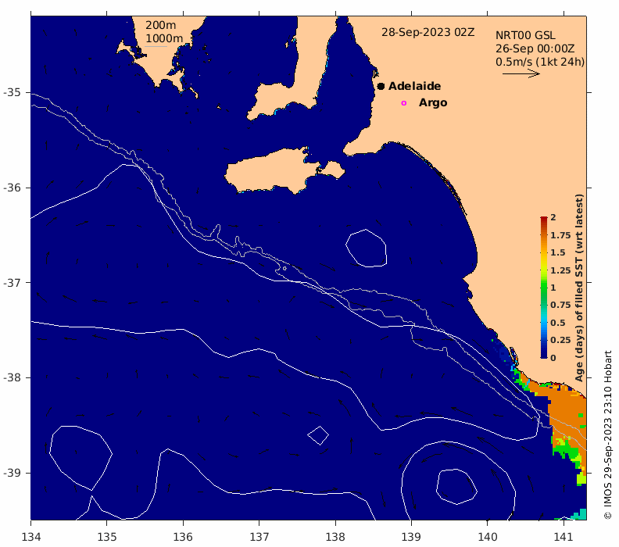Viewport: 619px width, 547px height.
Task: Click the 'Argo' legend label
Action: 433,102
